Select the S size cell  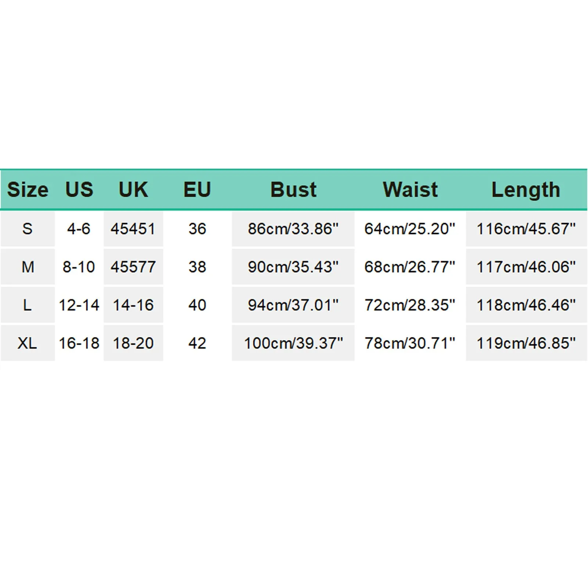pos(28,229)
